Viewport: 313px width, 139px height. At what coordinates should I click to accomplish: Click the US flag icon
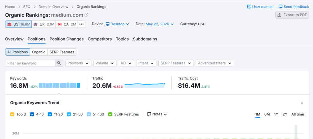(9, 24)
